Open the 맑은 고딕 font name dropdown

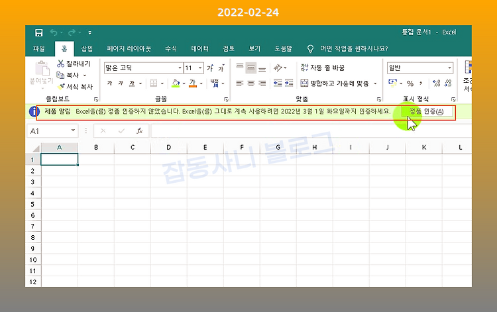point(180,68)
